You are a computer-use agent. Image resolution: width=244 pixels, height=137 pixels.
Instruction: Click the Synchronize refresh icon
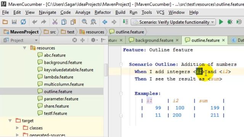coord(23,22)
